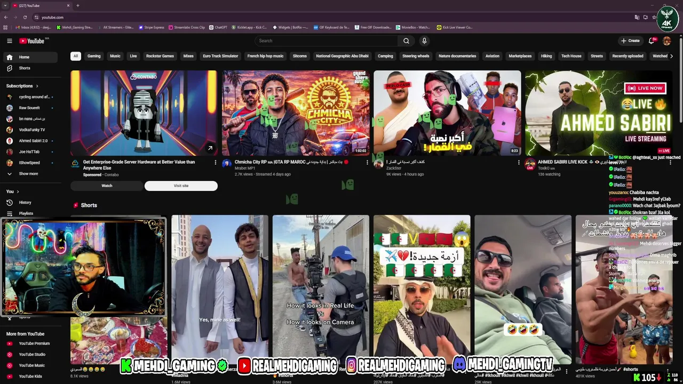Open a new browser tab
This screenshot has height=384, width=683.
pos(78,5)
